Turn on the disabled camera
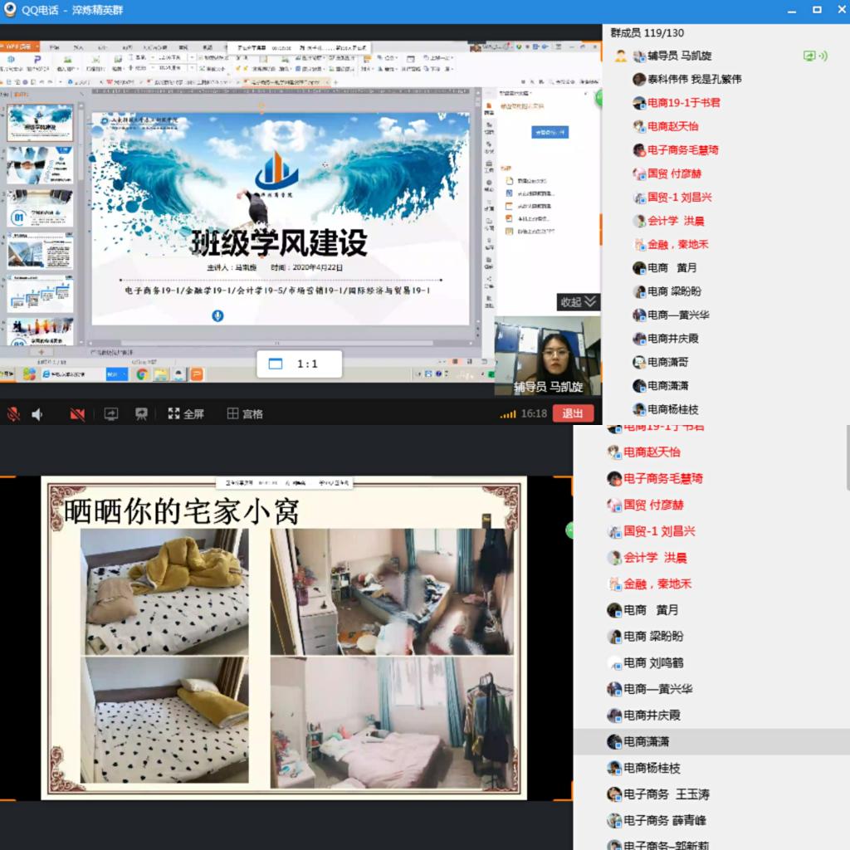 [77, 414]
